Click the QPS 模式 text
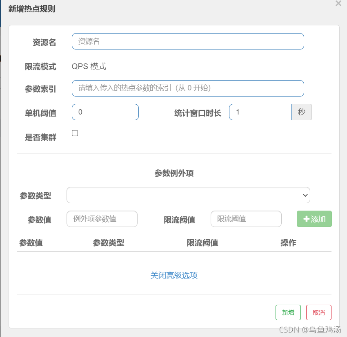The width and height of the screenshot is (347, 337). tap(89, 66)
